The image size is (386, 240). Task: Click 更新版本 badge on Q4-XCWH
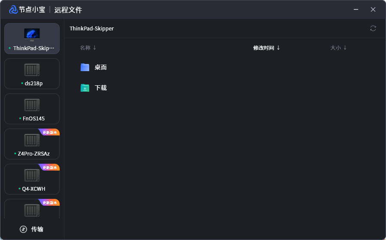coord(49,168)
